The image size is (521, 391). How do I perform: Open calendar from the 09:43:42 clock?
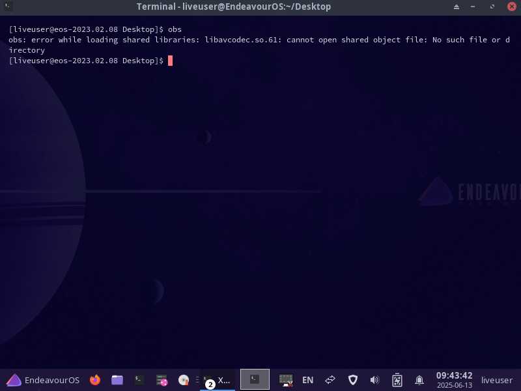click(x=454, y=380)
